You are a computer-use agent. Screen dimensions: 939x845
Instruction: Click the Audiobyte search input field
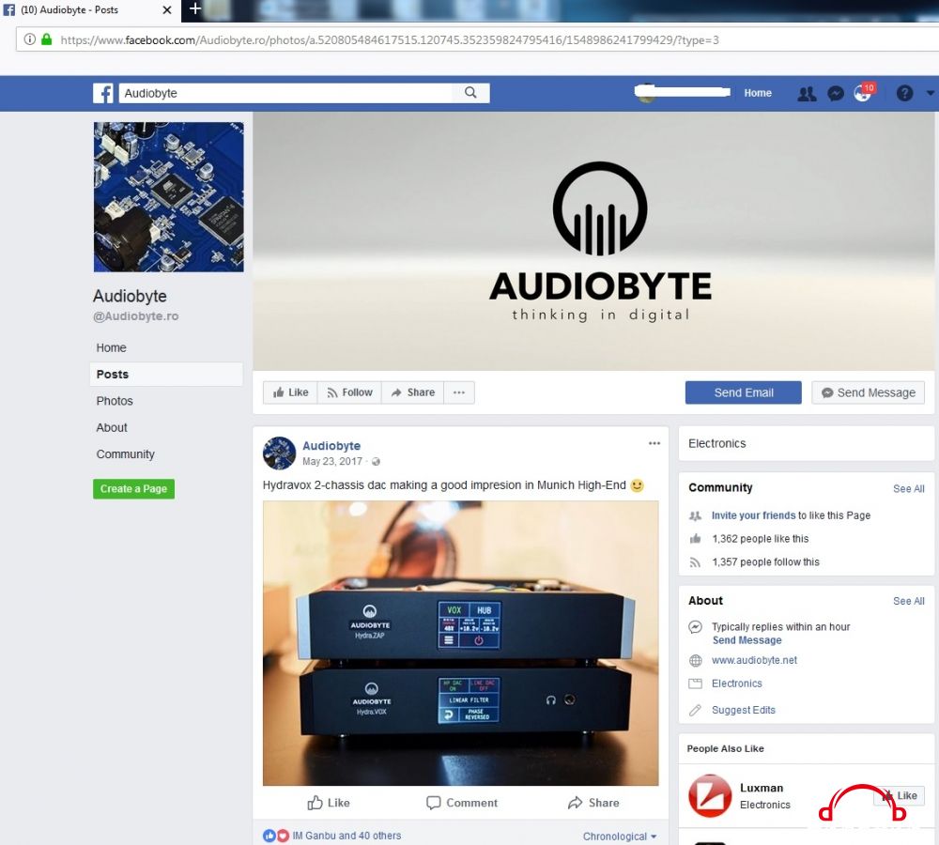click(x=286, y=93)
